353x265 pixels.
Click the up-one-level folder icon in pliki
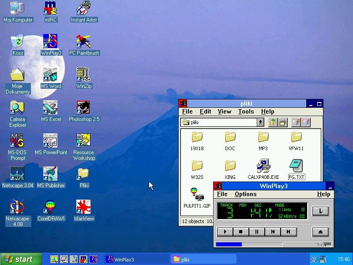pos(273,122)
